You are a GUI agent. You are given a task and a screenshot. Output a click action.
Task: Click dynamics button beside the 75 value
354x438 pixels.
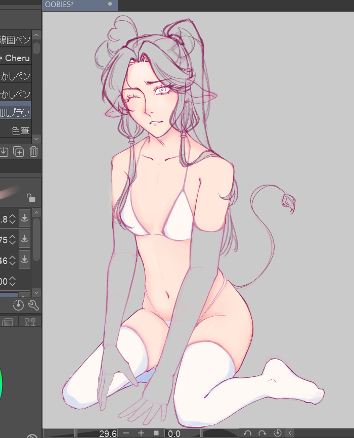[x=25, y=239]
